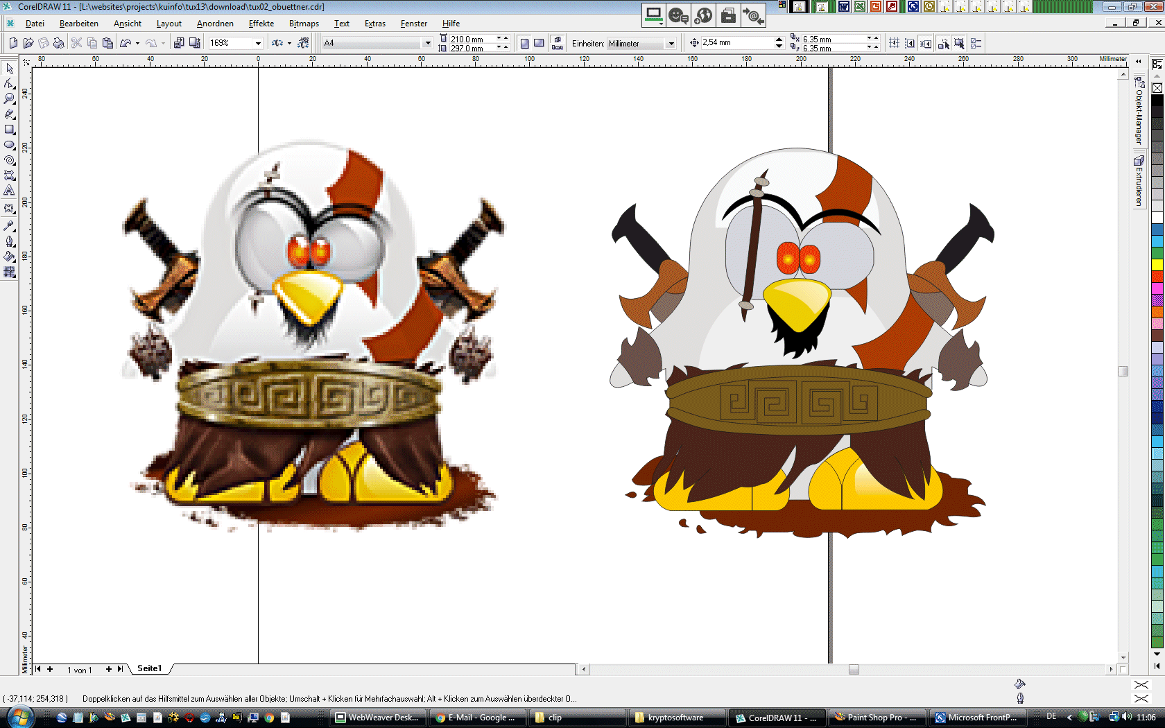Click the Cut scissors icon

pos(77,43)
